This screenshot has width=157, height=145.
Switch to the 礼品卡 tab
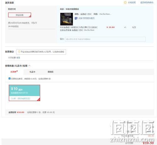(x=32, y=72)
